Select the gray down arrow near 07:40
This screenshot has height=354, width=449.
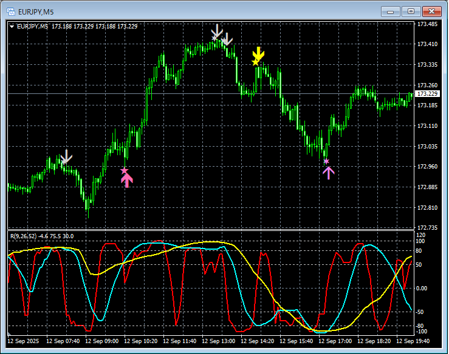click(x=66, y=156)
